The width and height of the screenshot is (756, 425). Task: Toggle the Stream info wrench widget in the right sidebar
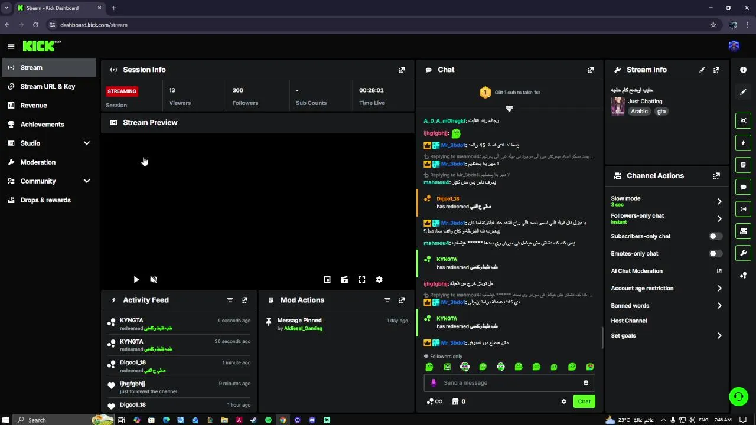[743, 253]
